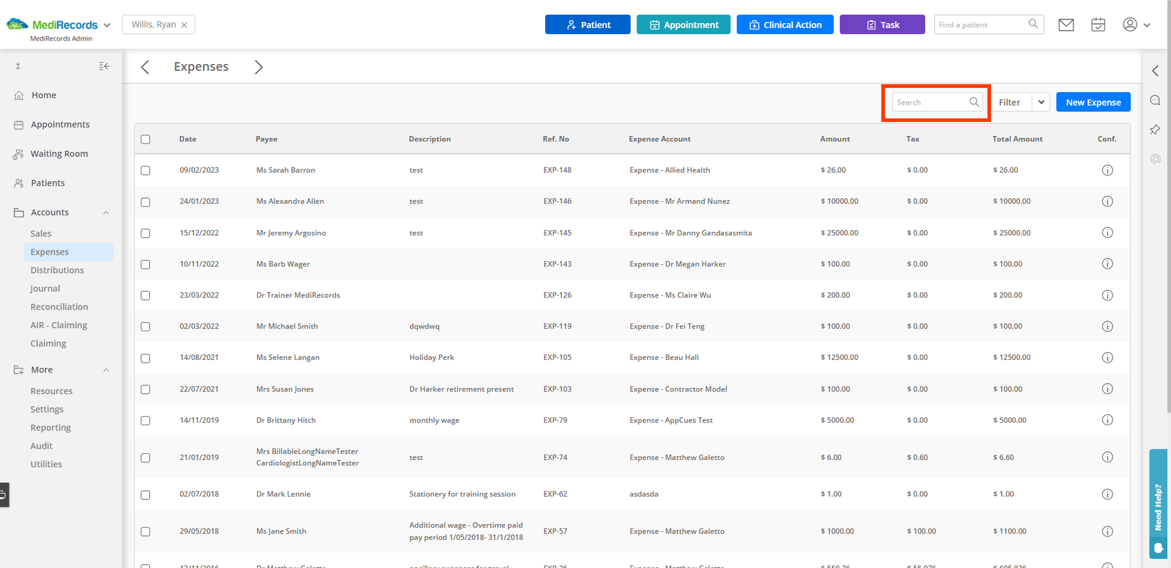Viewport: 1171px width, 568px height.
Task: Click the MediRecords cloud logo
Action: [x=17, y=25]
